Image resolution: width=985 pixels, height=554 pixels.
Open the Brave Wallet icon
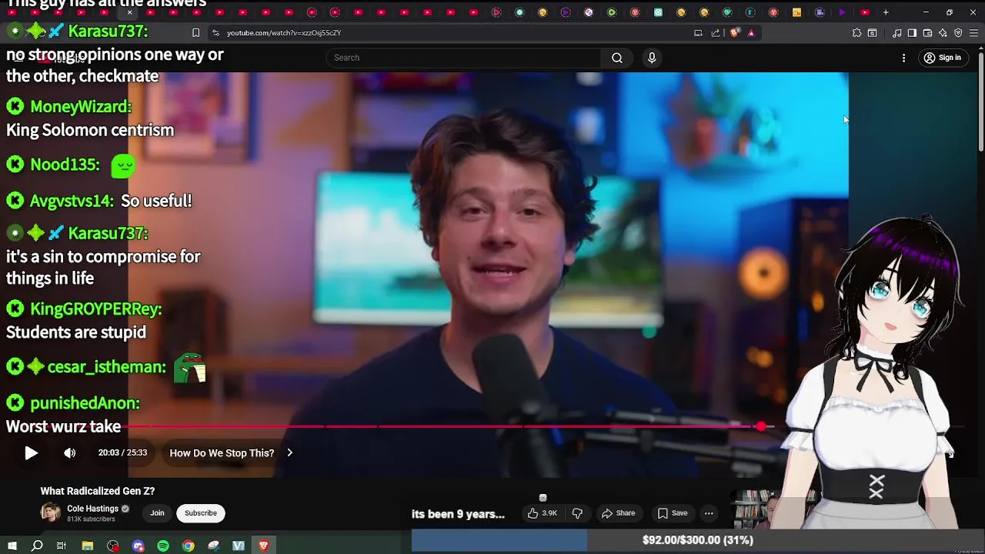[x=927, y=33]
